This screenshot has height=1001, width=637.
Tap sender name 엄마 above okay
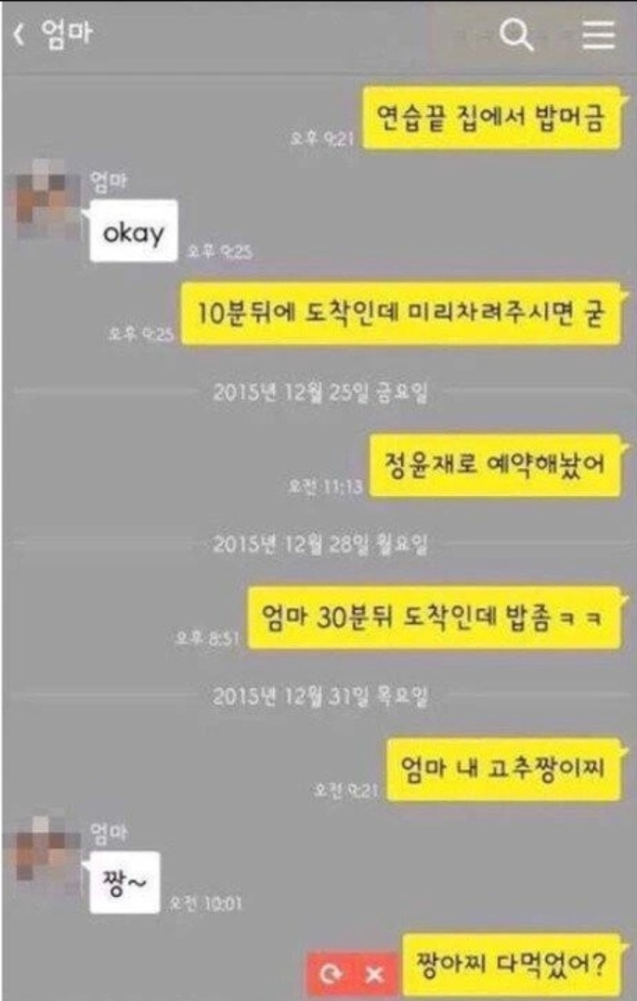pos(108,181)
